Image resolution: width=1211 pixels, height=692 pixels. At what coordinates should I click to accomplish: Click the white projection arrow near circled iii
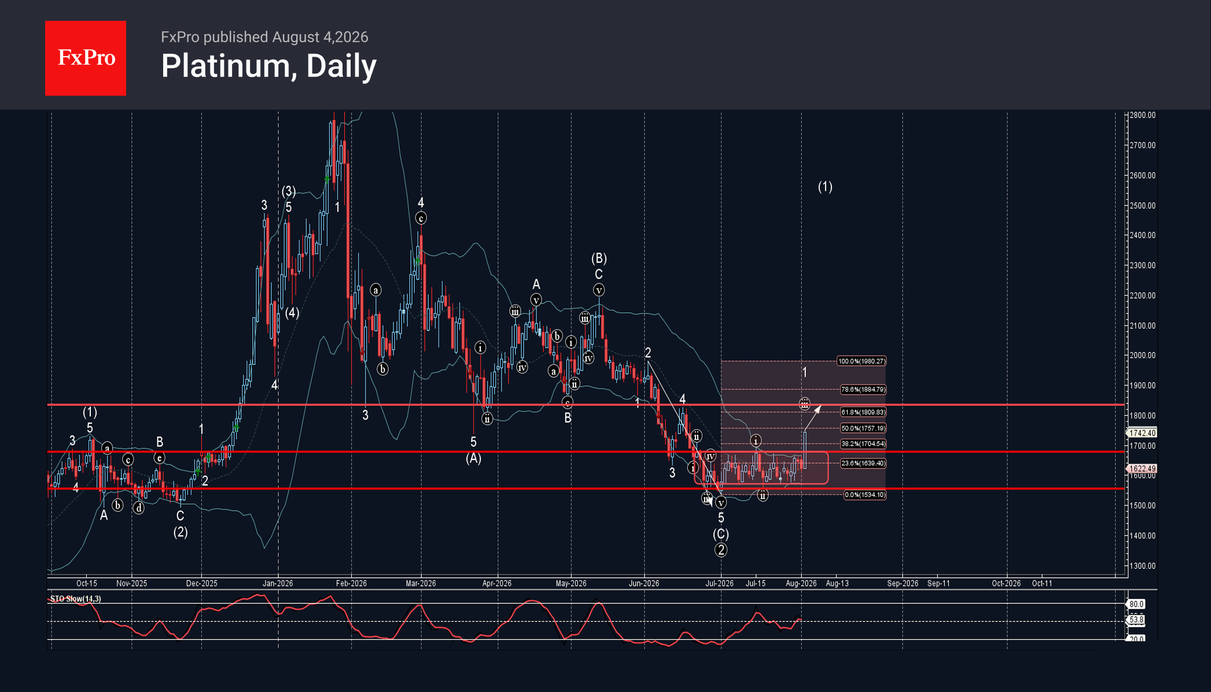point(813,418)
